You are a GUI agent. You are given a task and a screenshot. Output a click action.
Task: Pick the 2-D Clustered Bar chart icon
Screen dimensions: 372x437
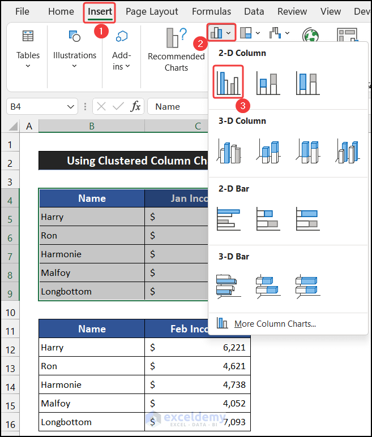229,219
